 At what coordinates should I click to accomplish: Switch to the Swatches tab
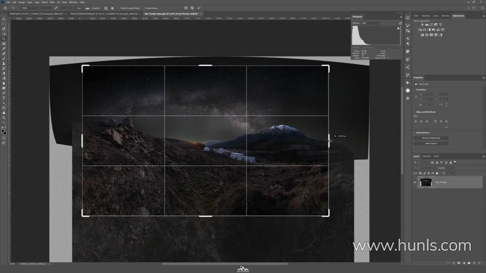[x=426, y=16]
